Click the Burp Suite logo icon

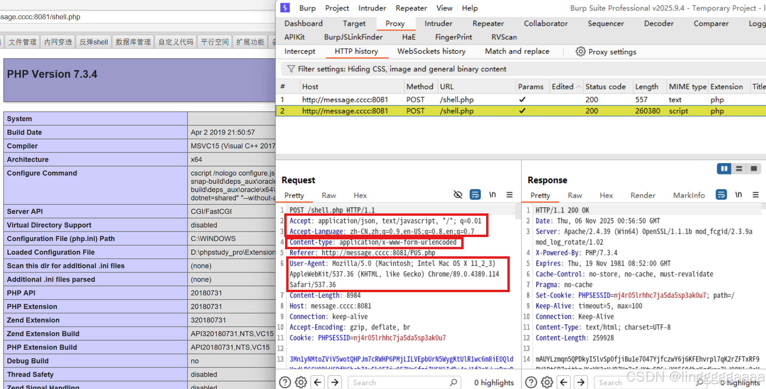[x=285, y=8]
